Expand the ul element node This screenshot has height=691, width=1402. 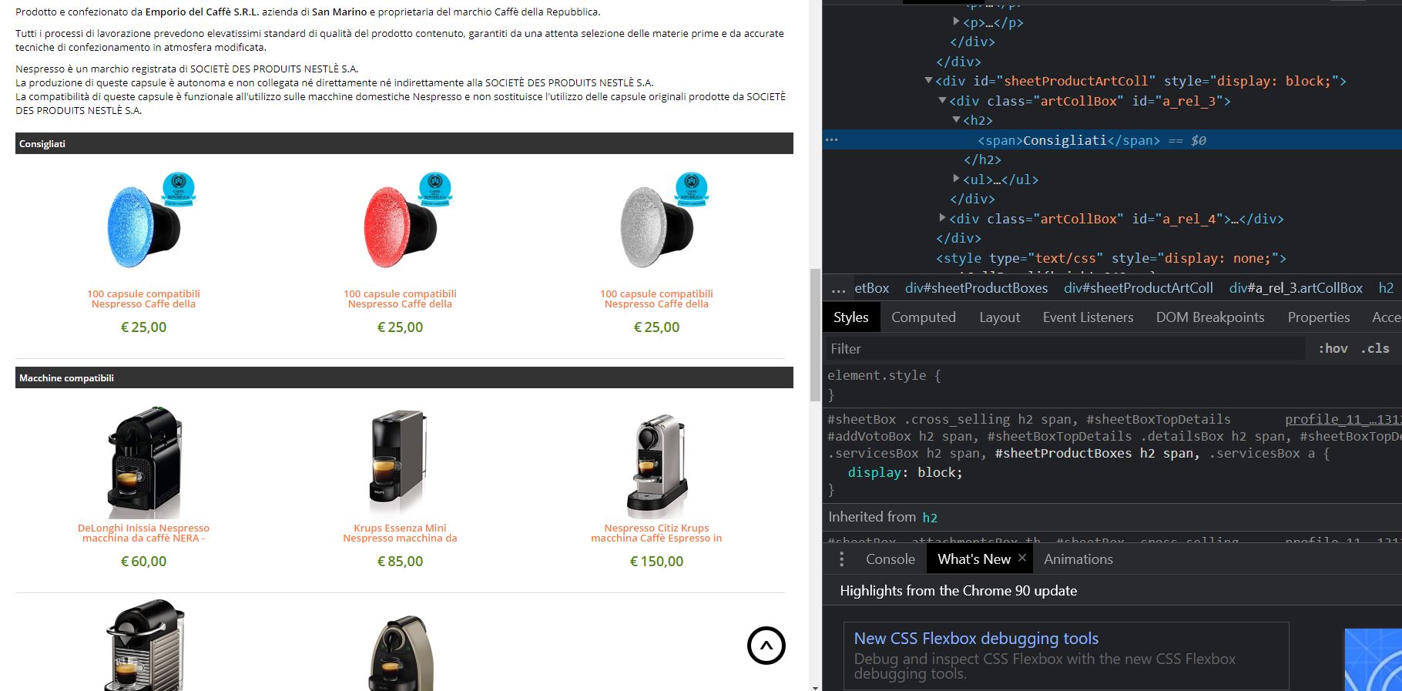pyautogui.click(x=957, y=179)
